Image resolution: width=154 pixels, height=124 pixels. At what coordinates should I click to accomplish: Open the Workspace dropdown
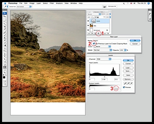click(x=112, y=7)
